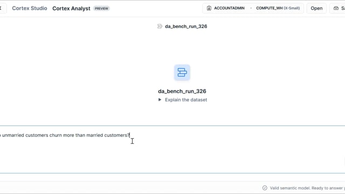Click the large blue semantic model icon

coord(182,72)
